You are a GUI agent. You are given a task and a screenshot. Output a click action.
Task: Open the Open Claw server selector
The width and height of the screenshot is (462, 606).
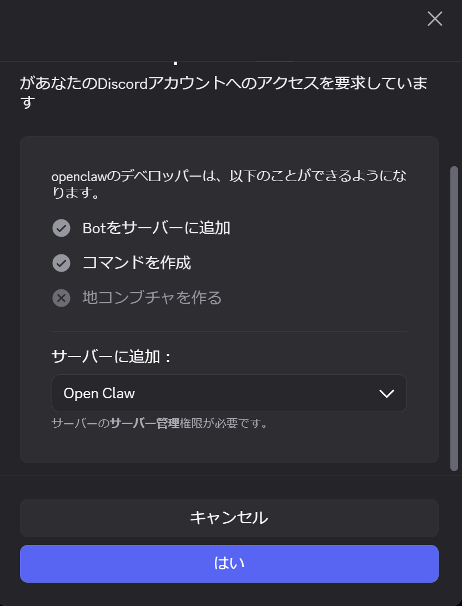(x=229, y=393)
